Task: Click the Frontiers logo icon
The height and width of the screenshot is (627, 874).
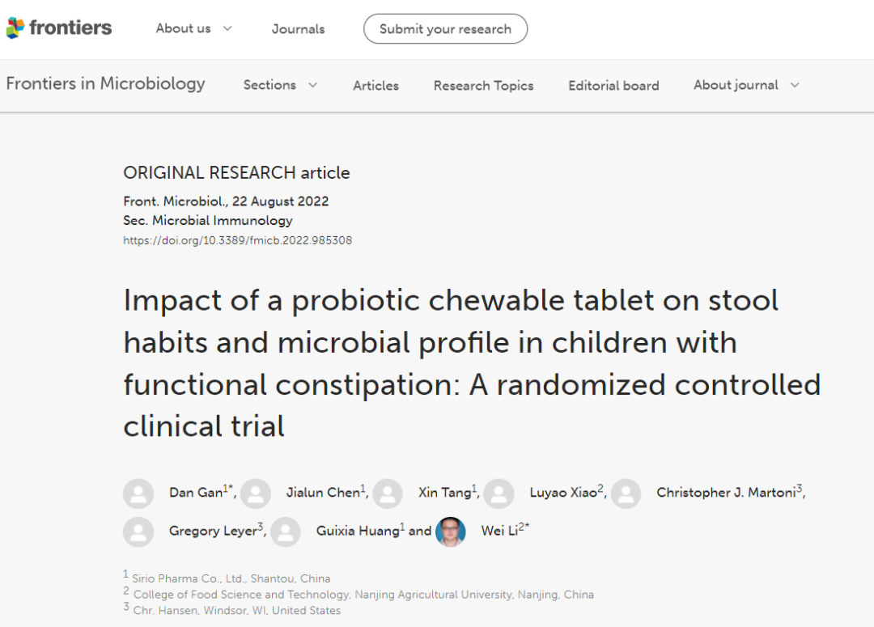Action: (x=15, y=28)
